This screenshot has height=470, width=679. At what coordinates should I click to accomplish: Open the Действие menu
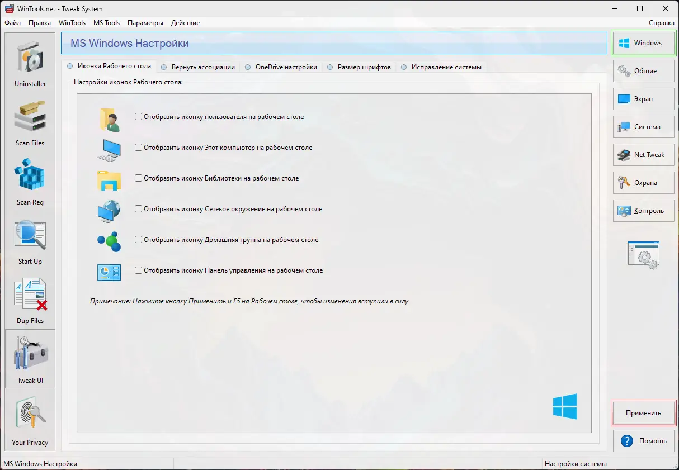pos(186,23)
